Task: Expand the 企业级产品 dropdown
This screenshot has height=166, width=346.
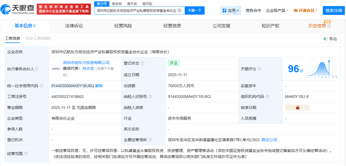Action: click(277, 10)
